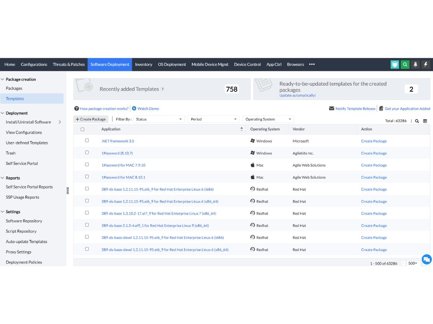Open Packages in the sidebar
This screenshot has width=433, height=324.
(14, 88)
